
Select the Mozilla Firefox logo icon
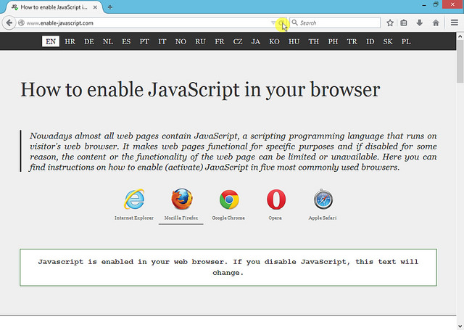(x=182, y=199)
